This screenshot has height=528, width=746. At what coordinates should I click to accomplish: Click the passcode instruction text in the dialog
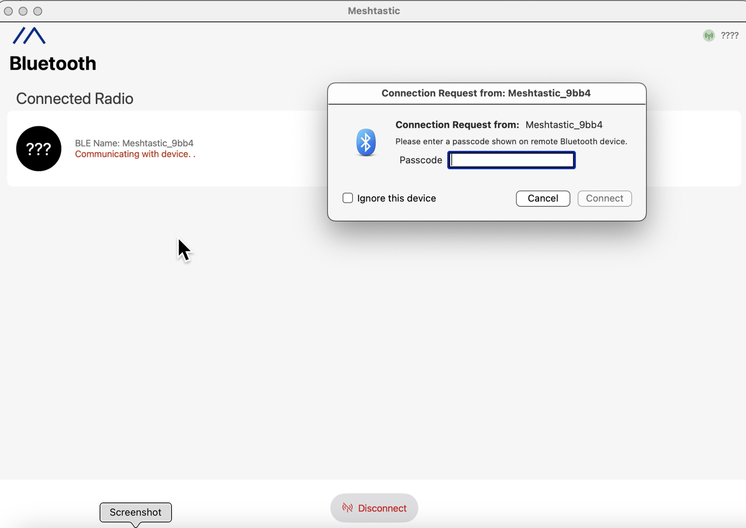pos(511,141)
